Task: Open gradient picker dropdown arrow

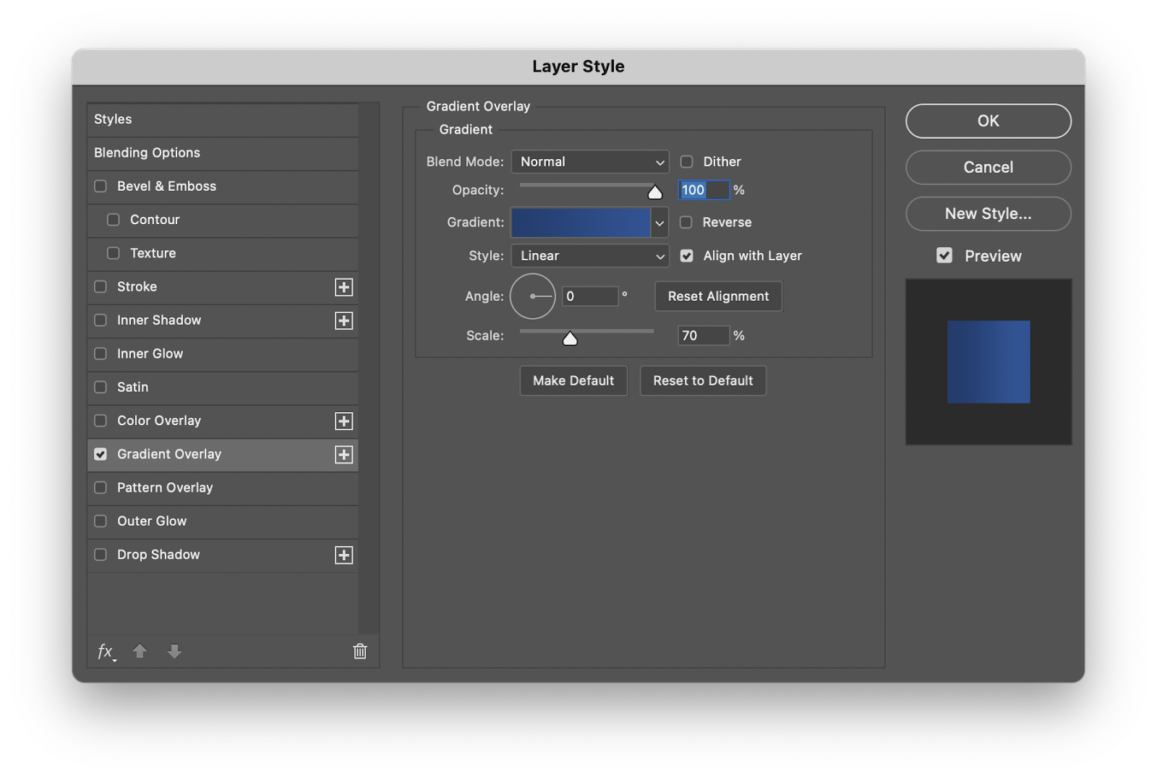Action: pos(659,223)
